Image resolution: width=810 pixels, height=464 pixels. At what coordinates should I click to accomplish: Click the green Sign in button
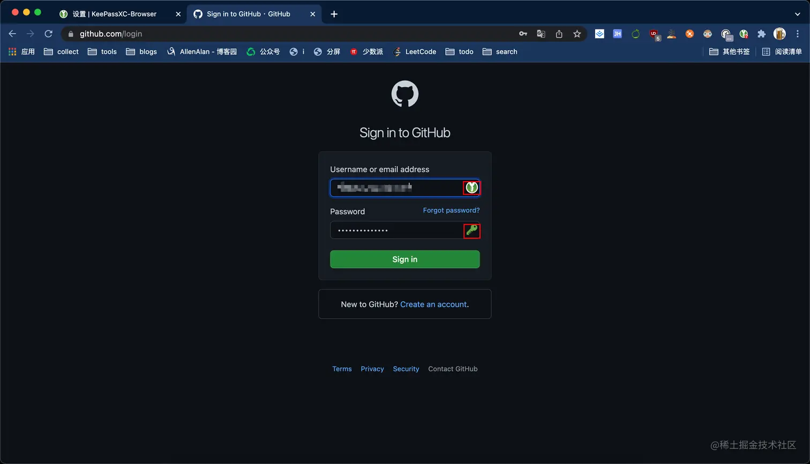coord(404,259)
